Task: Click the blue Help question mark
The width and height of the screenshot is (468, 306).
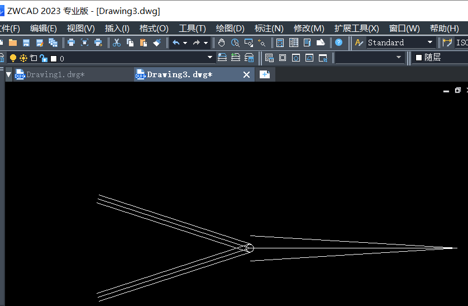Action: pyautogui.click(x=339, y=43)
